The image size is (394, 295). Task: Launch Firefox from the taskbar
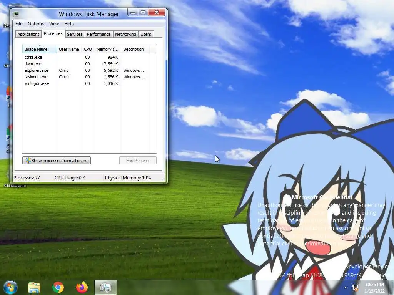pyautogui.click(x=82, y=287)
